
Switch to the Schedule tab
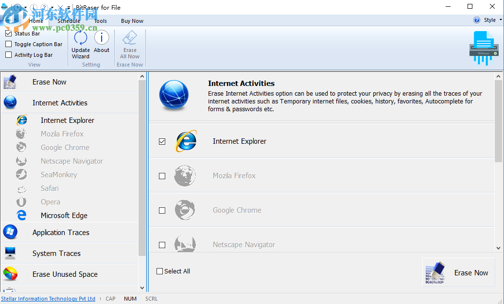[68, 20]
